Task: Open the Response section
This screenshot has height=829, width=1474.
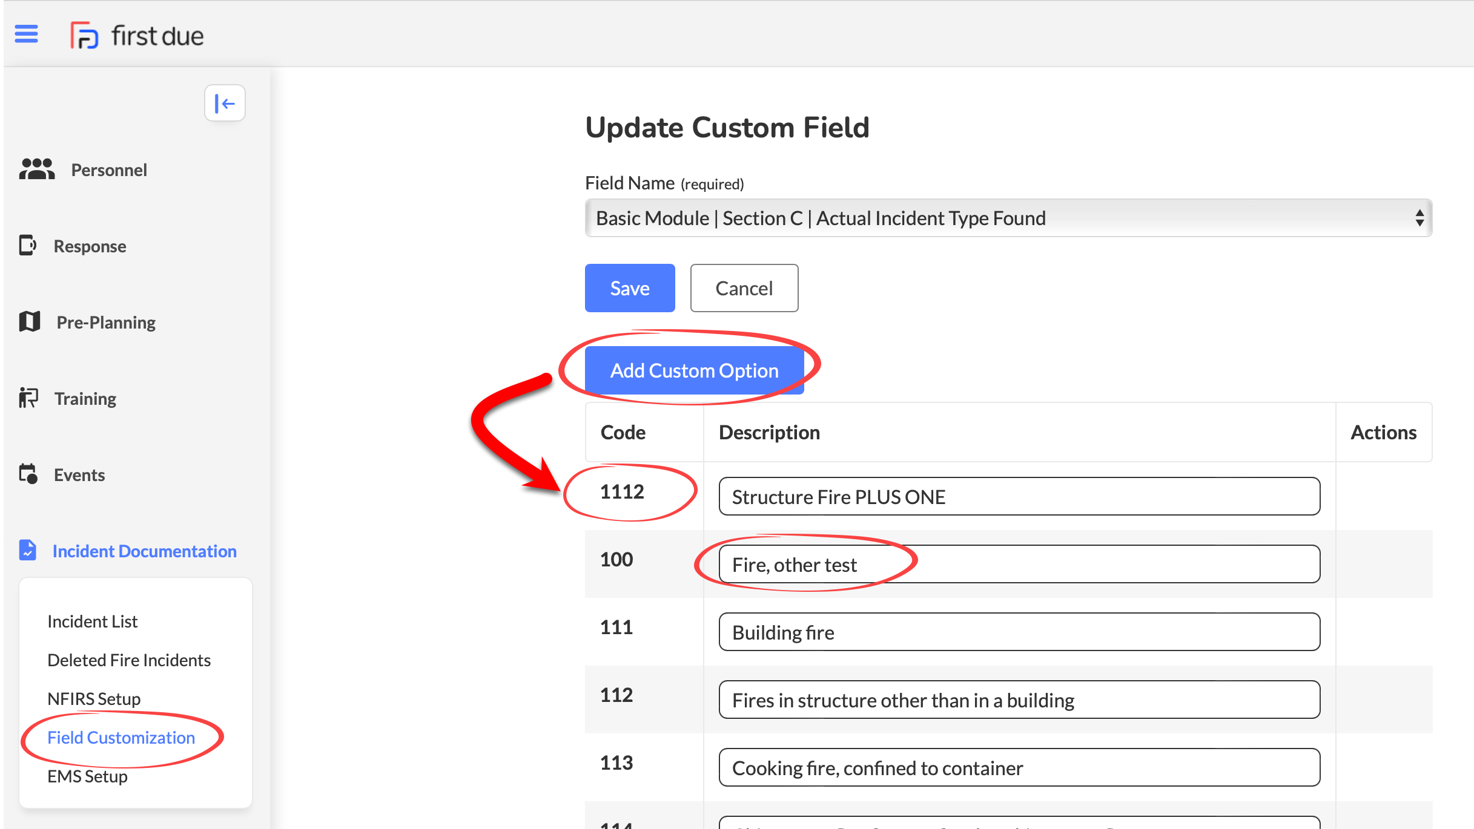Action: [90, 246]
